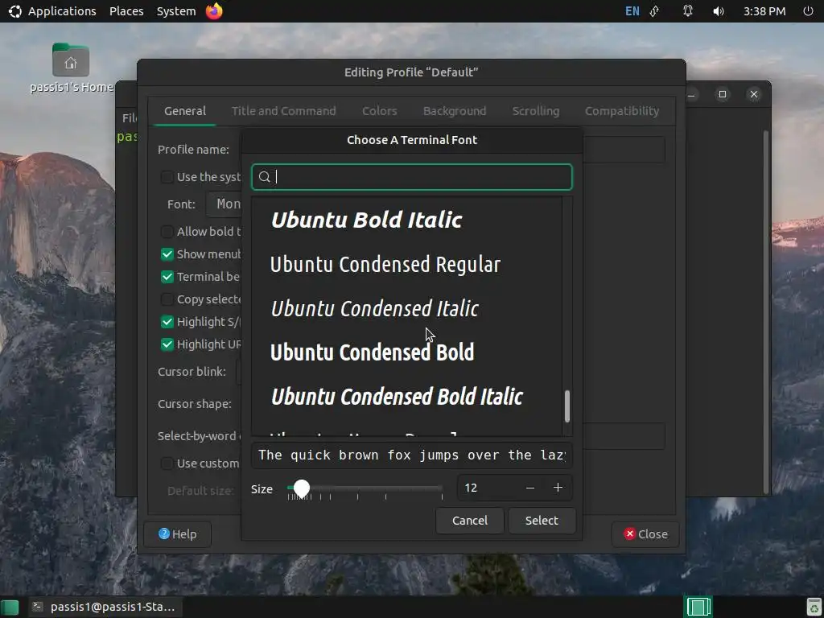The image size is (824, 618).
Task: Toggle Highlight URLs checkbox
Action: point(167,344)
